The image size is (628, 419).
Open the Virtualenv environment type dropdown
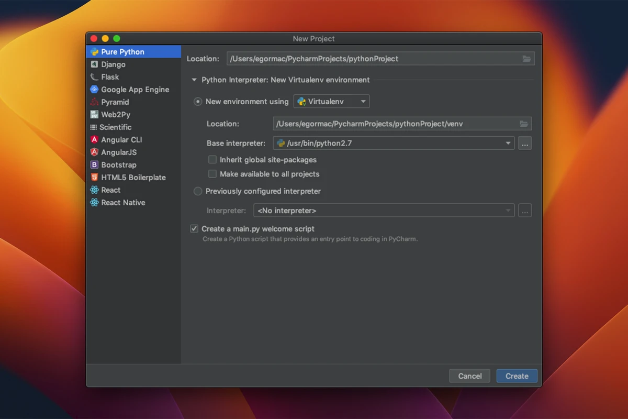coord(363,101)
